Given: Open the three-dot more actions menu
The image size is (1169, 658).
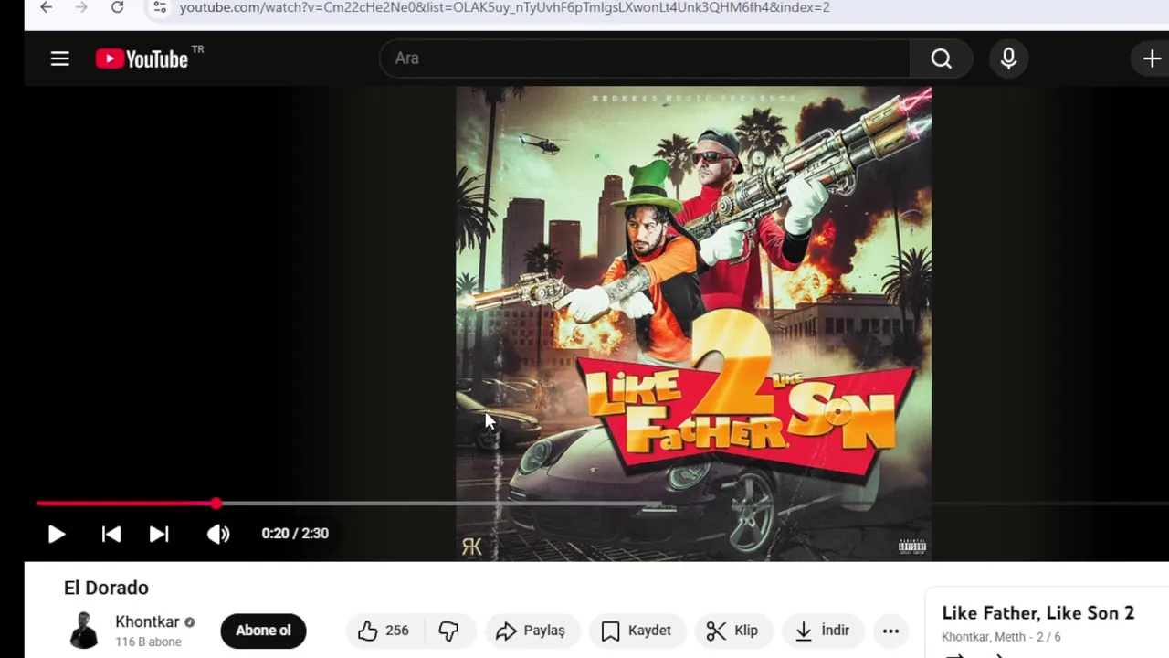Looking at the screenshot, I should (890, 631).
